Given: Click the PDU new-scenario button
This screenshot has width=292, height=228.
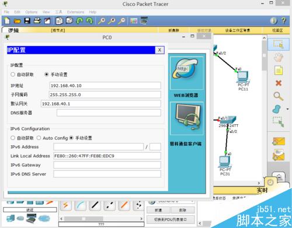Looking at the screenshot, I should [x=158, y=210].
